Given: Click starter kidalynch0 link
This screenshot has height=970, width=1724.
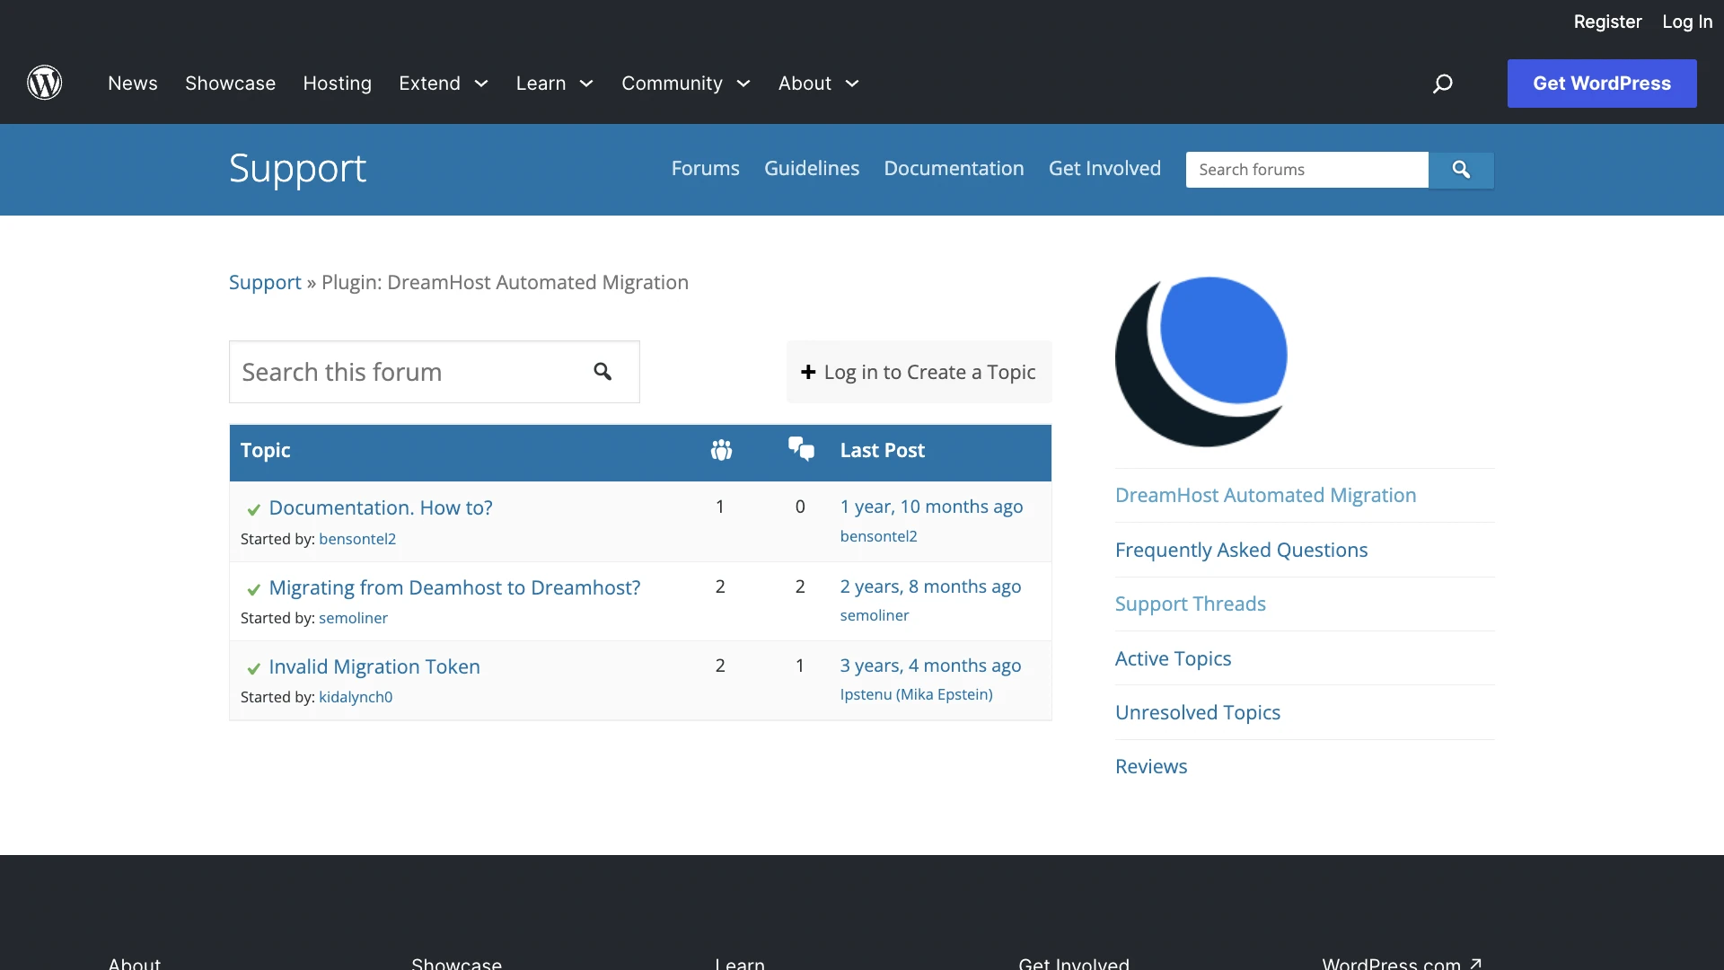Looking at the screenshot, I should (x=356, y=697).
